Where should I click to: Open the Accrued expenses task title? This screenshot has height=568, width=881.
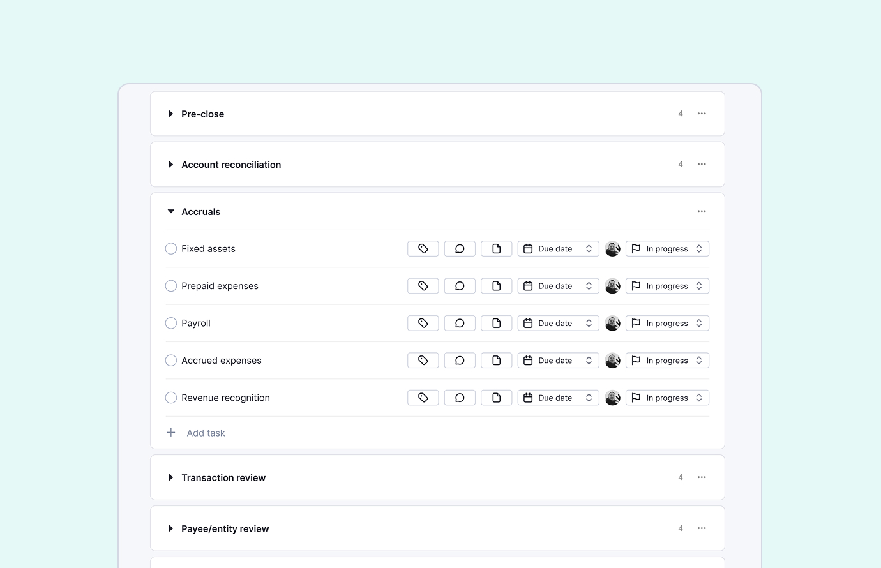[x=222, y=361]
